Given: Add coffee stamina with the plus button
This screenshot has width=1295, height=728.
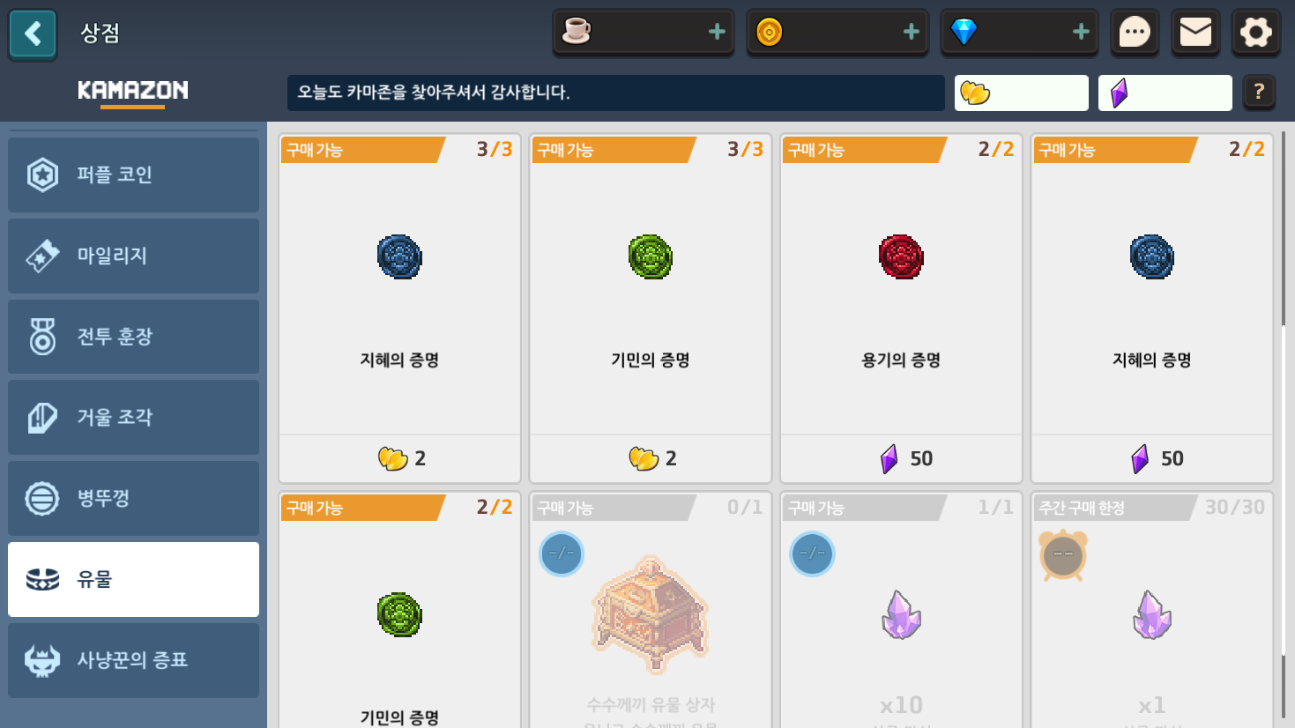Looking at the screenshot, I should (717, 33).
